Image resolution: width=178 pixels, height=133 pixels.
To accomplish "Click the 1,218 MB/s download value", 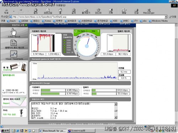I will 53,54.
